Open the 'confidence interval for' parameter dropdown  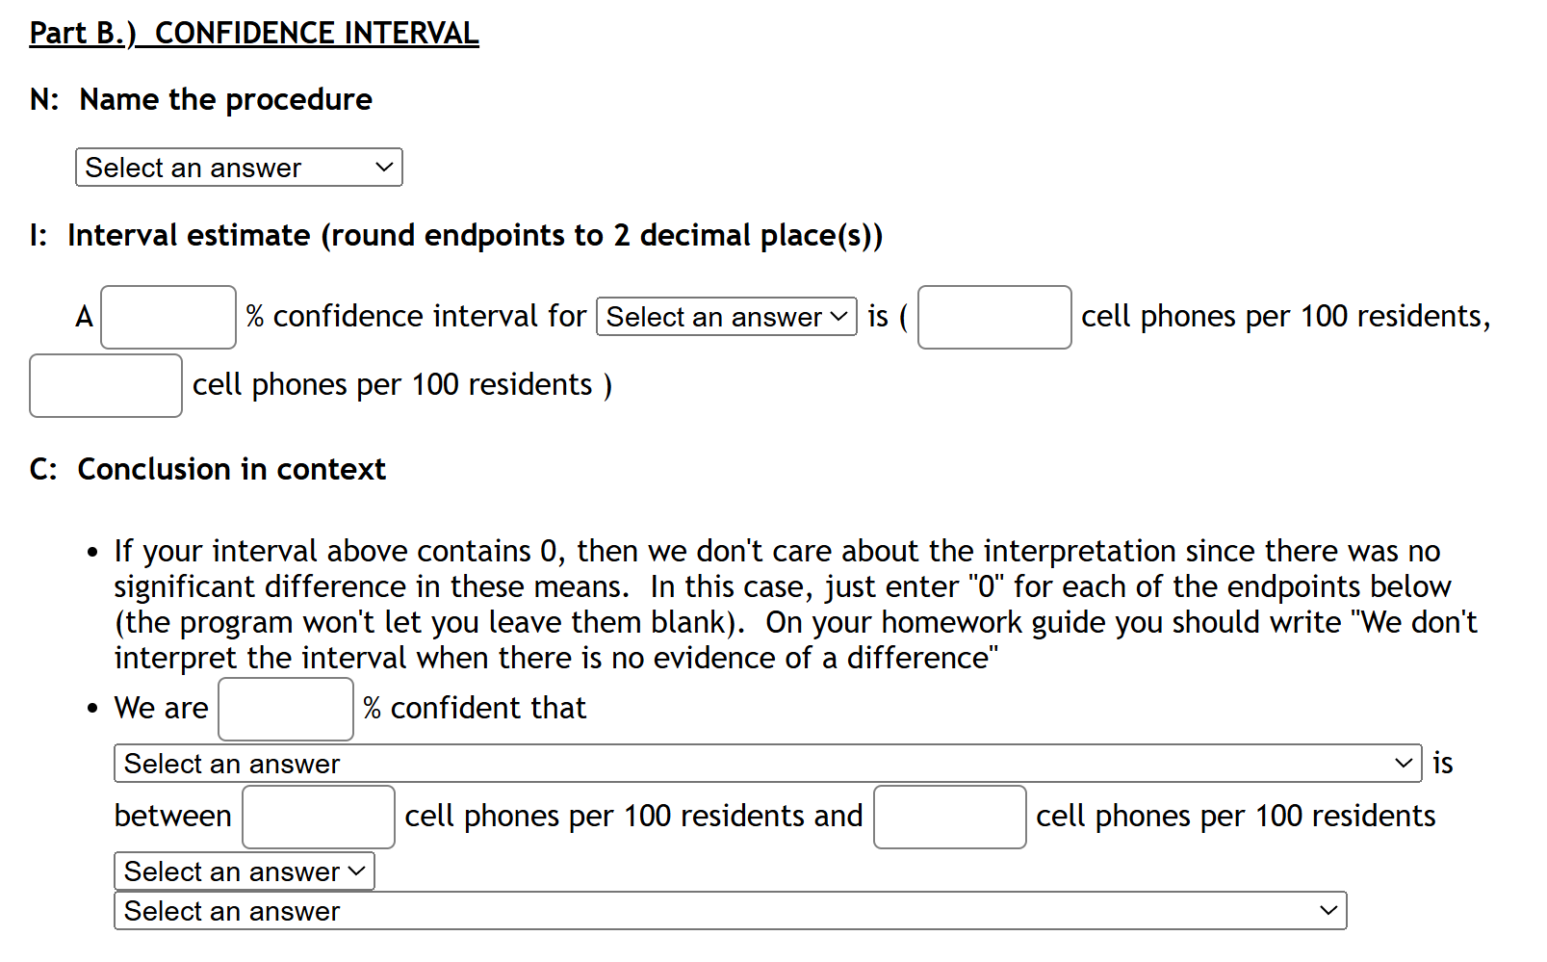point(727,317)
